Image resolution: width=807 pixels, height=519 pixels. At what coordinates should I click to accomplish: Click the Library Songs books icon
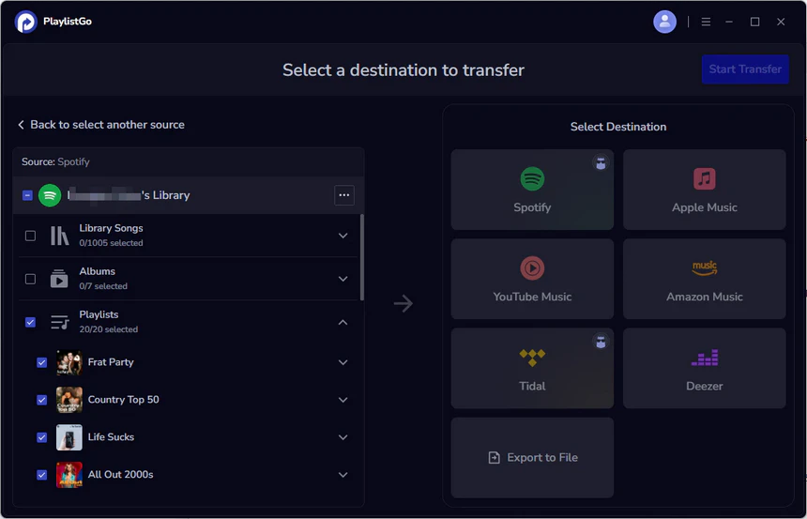(59, 236)
